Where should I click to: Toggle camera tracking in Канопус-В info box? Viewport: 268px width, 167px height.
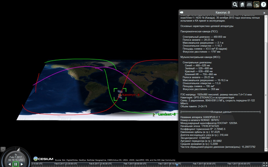[x=181, y=12]
